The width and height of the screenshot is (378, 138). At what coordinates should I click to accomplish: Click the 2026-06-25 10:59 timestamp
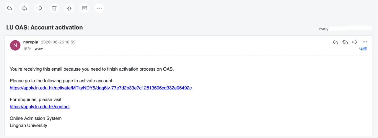[58, 42]
